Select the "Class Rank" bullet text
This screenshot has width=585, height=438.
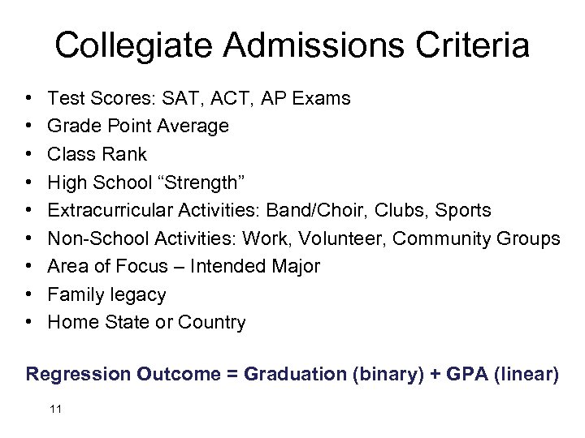97,154
